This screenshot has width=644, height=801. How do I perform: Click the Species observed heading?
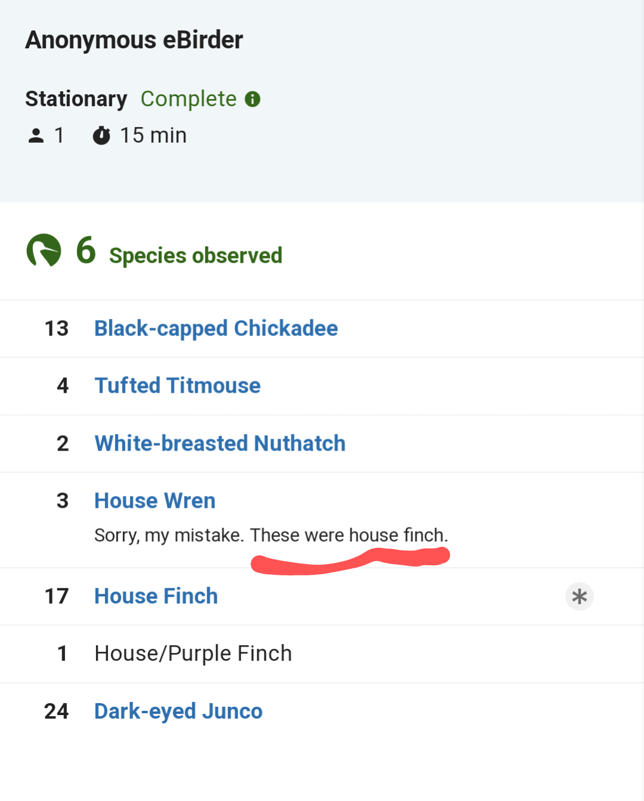tap(195, 255)
